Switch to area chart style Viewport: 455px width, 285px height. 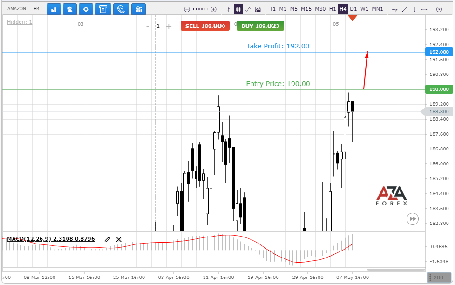point(258,9)
